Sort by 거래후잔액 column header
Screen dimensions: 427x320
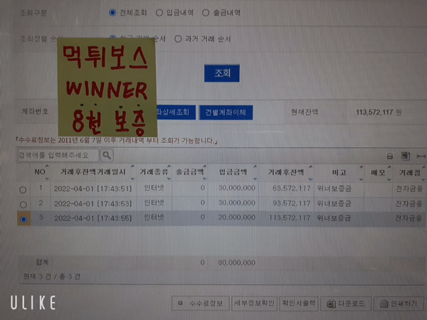point(286,172)
